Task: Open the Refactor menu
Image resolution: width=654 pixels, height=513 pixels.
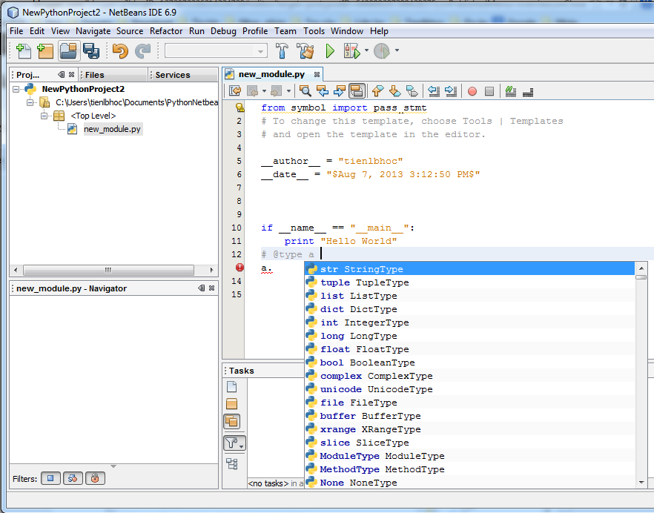Action: (166, 31)
